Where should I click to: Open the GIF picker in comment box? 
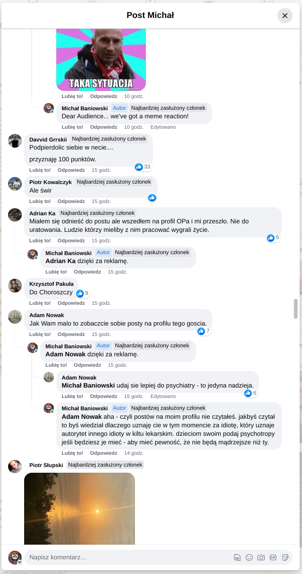[x=273, y=557]
